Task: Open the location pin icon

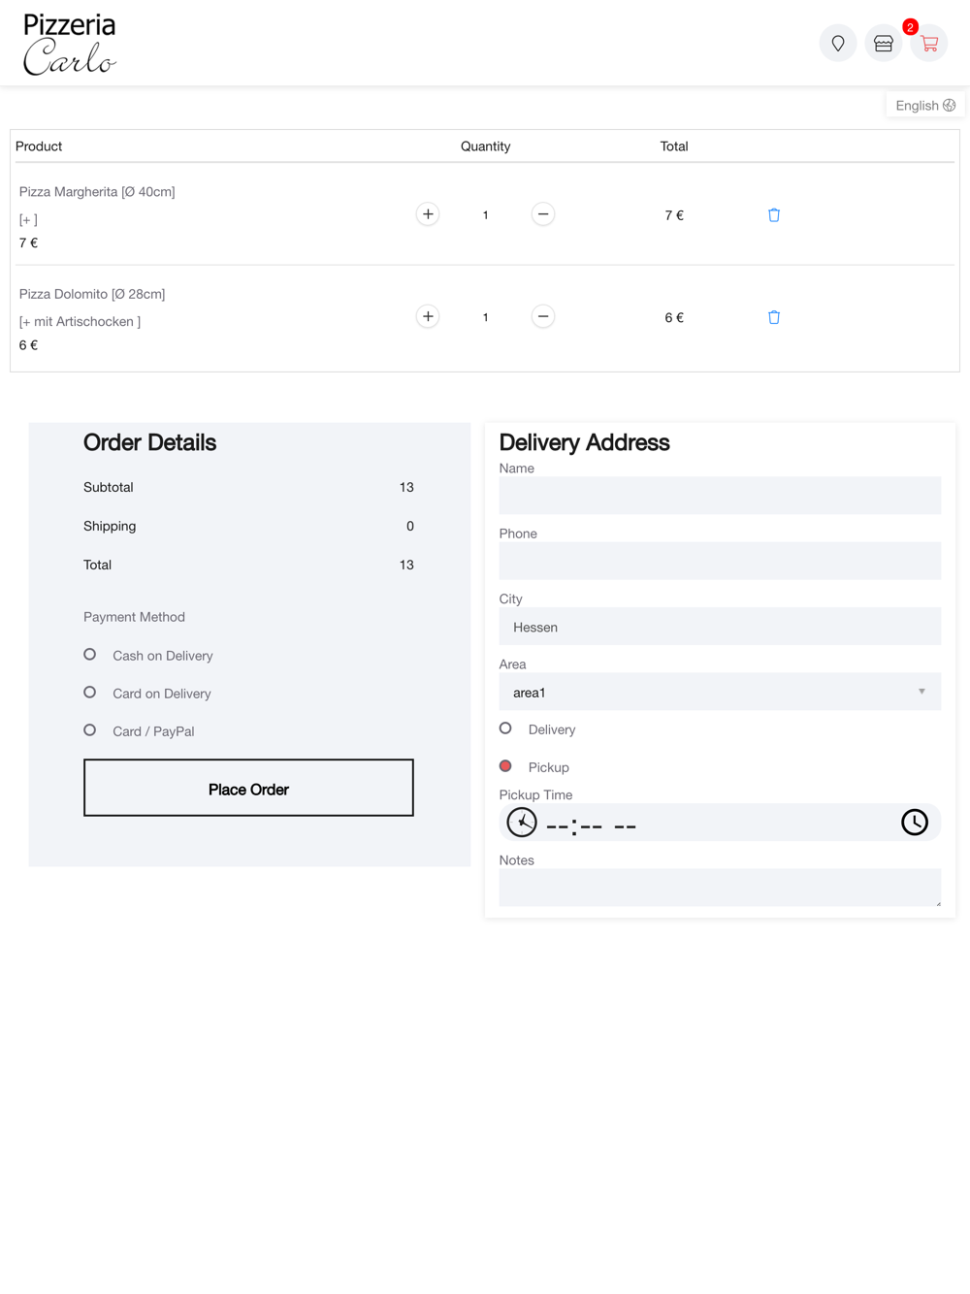Action: (x=838, y=44)
